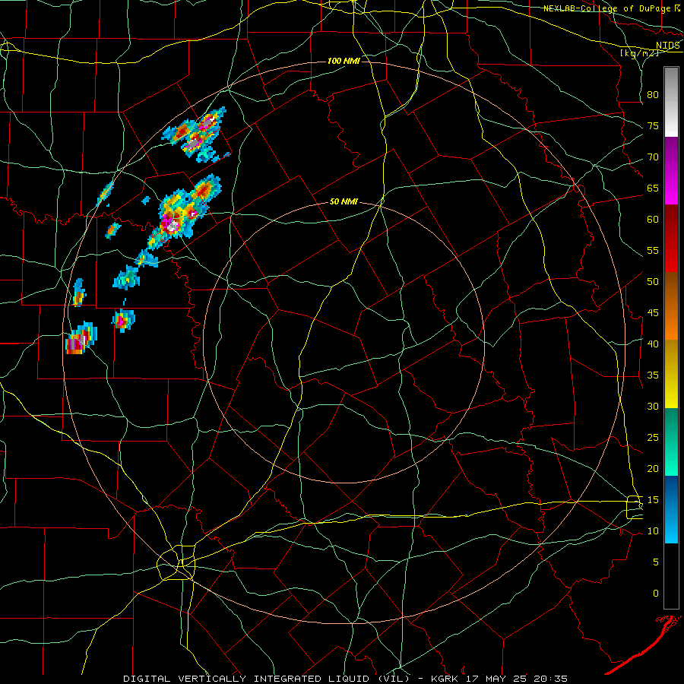The image size is (684, 684).
Task: Click the 5 value on the VIL scale
Action: pyautogui.click(x=656, y=562)
